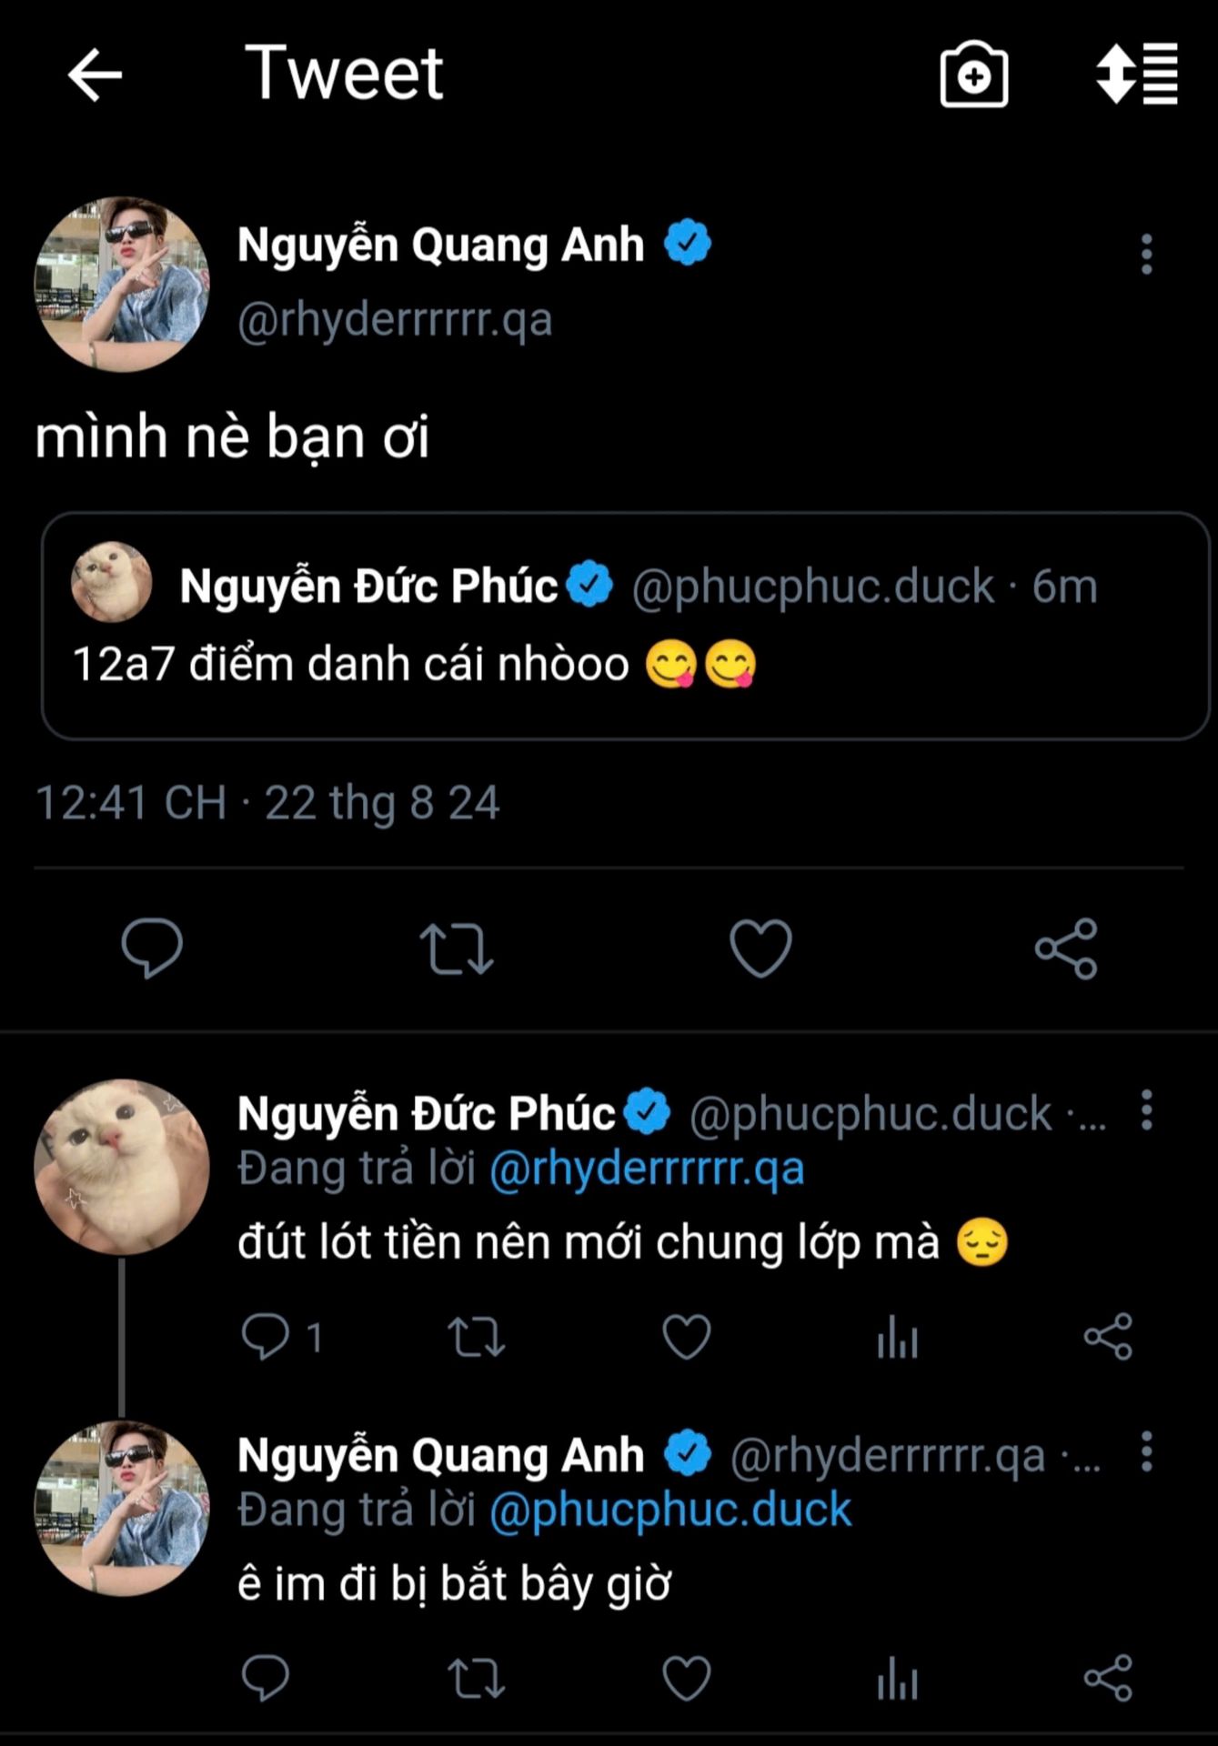
Task: Like the main tweet with the heart
Action: pos(760,948)
